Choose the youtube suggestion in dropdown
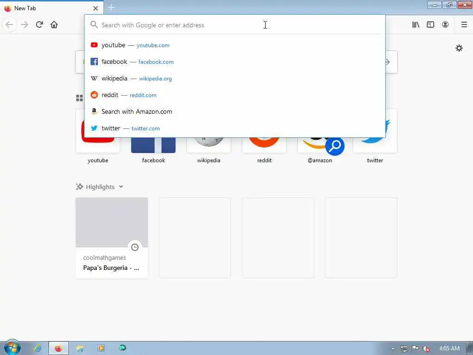Image resolution: width=473 pixels, height=355 pixels. tap(235, 45)
